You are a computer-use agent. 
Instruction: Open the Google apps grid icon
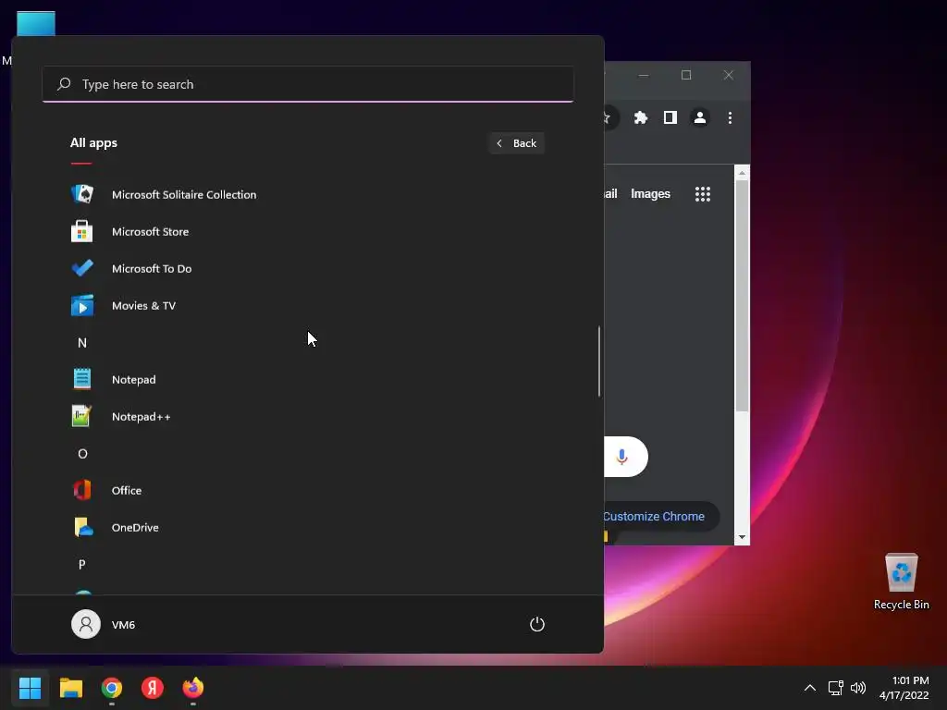click(703, 194)
